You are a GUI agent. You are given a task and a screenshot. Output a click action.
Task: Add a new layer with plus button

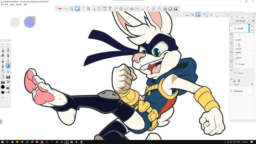click(232, 17)
